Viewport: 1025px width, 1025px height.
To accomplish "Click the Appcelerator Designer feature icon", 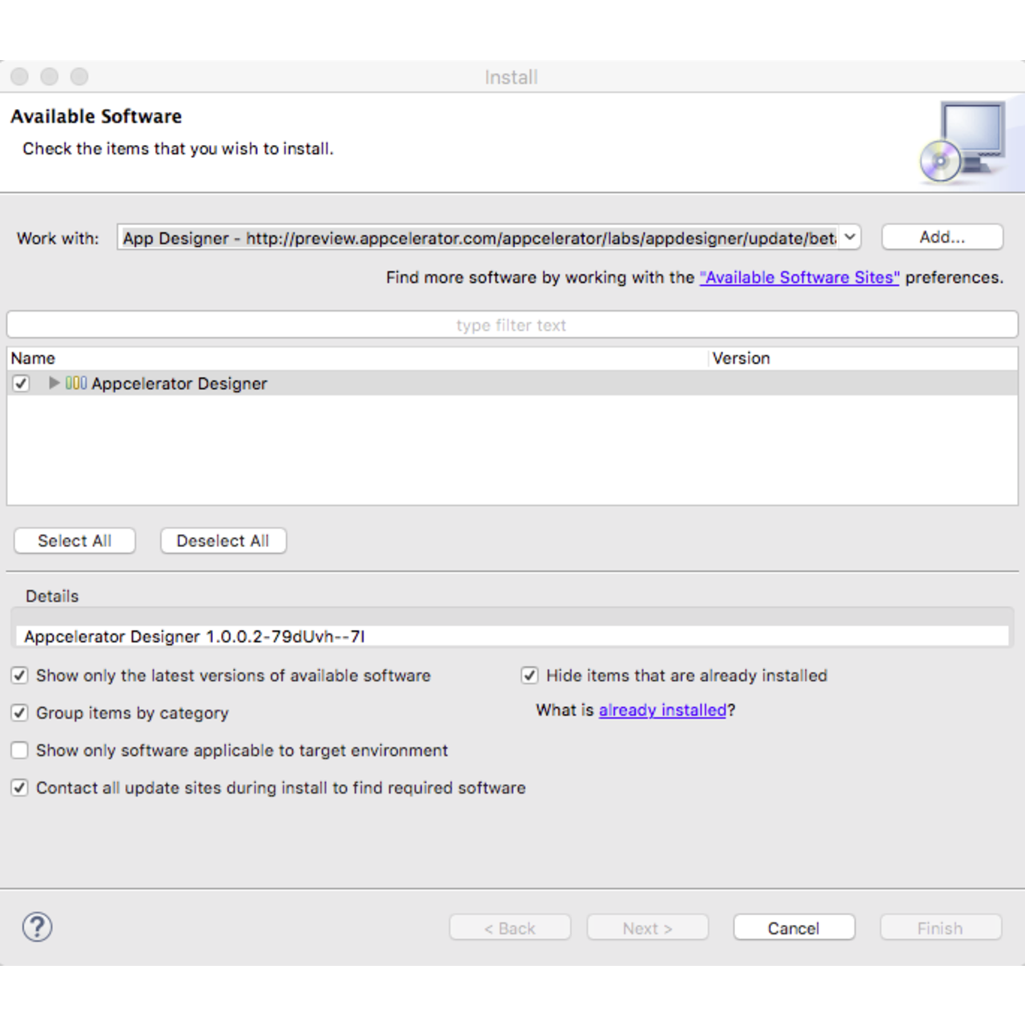I will pyautogui.click(x=76, y=384).
